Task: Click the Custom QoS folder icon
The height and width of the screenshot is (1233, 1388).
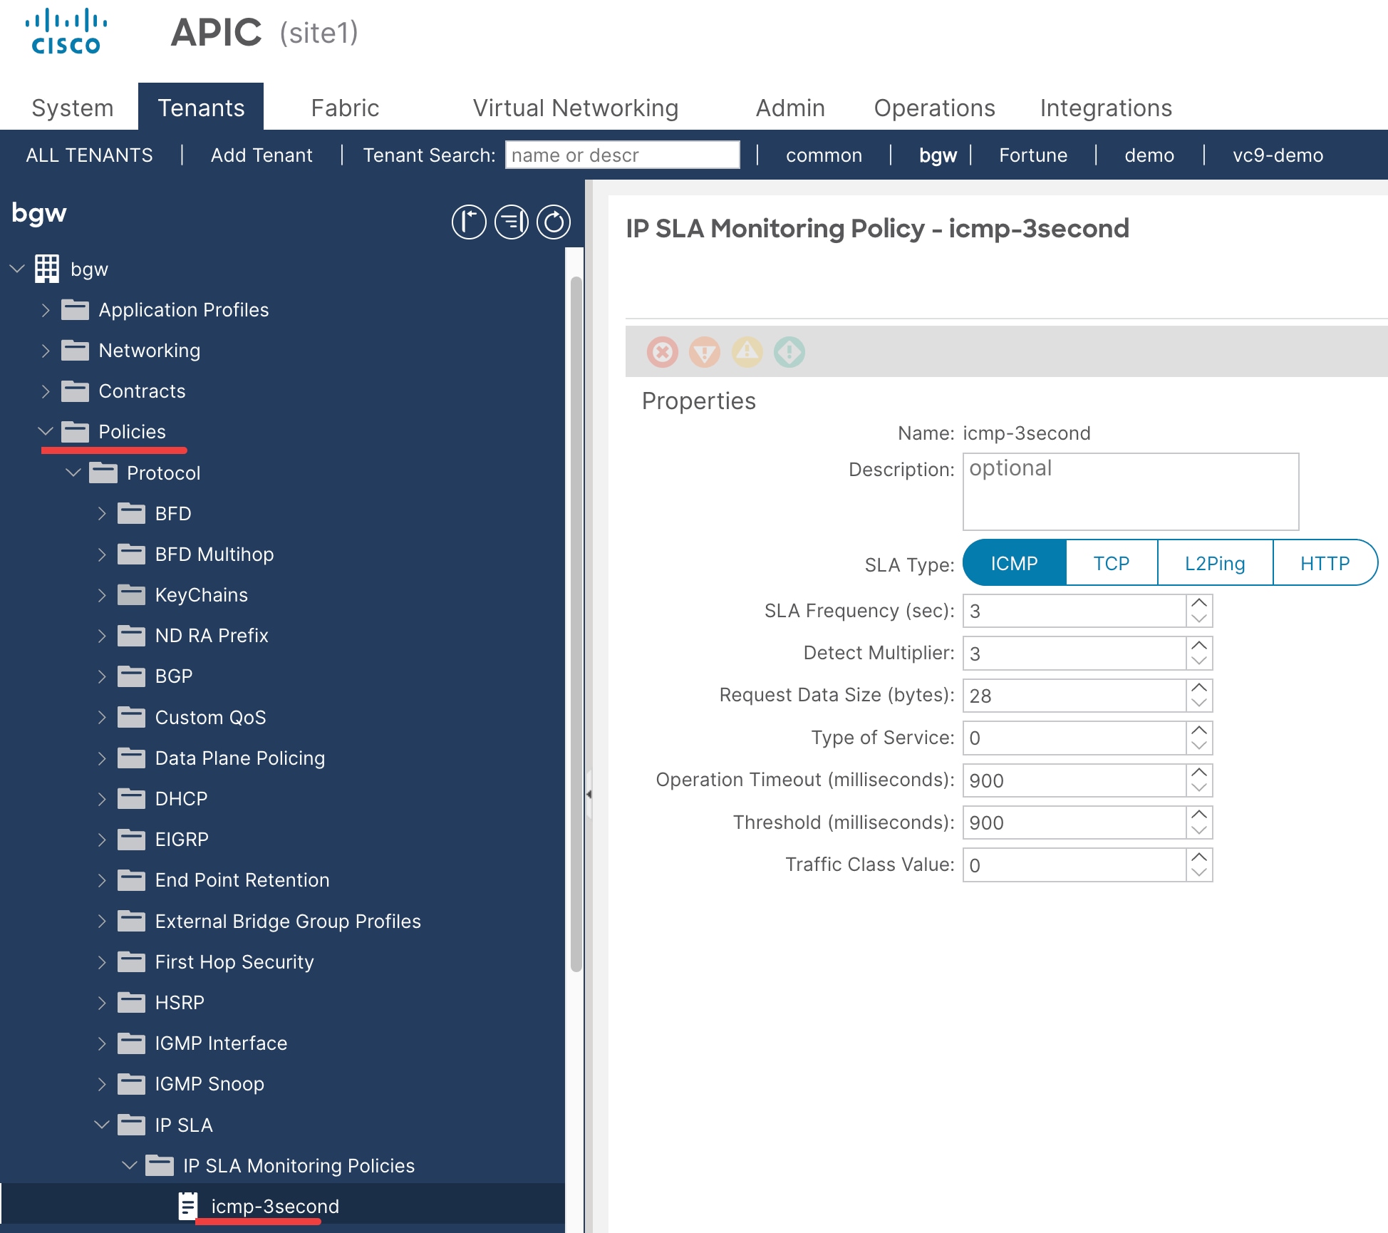Action: pyautogui.click(x=131, y=718)
